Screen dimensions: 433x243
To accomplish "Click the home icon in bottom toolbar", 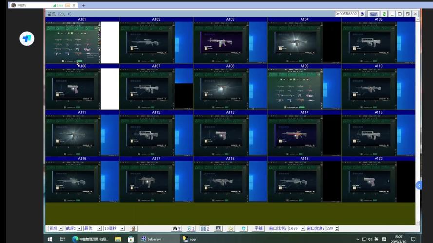I will [x=133, y=228].
